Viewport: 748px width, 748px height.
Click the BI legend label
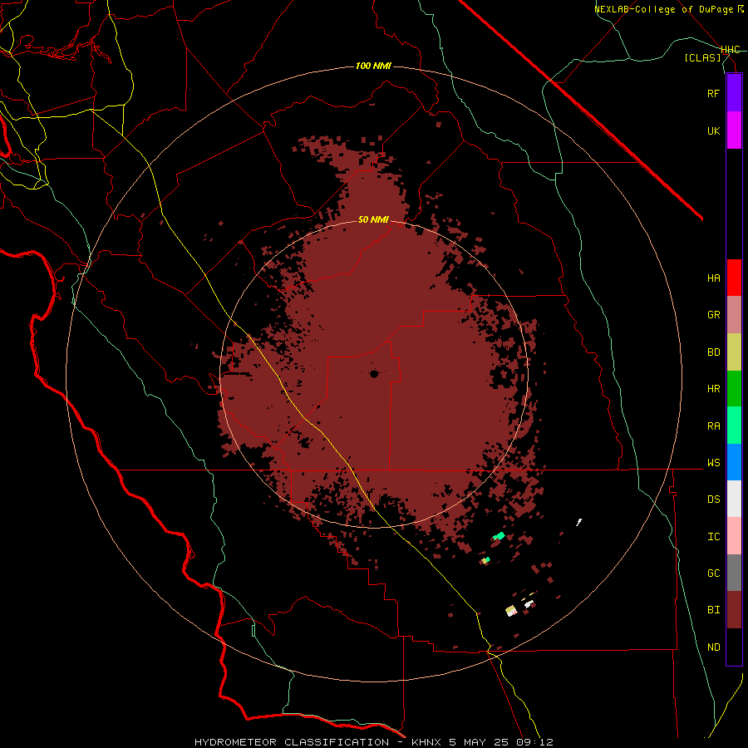(x=713, y=610)
